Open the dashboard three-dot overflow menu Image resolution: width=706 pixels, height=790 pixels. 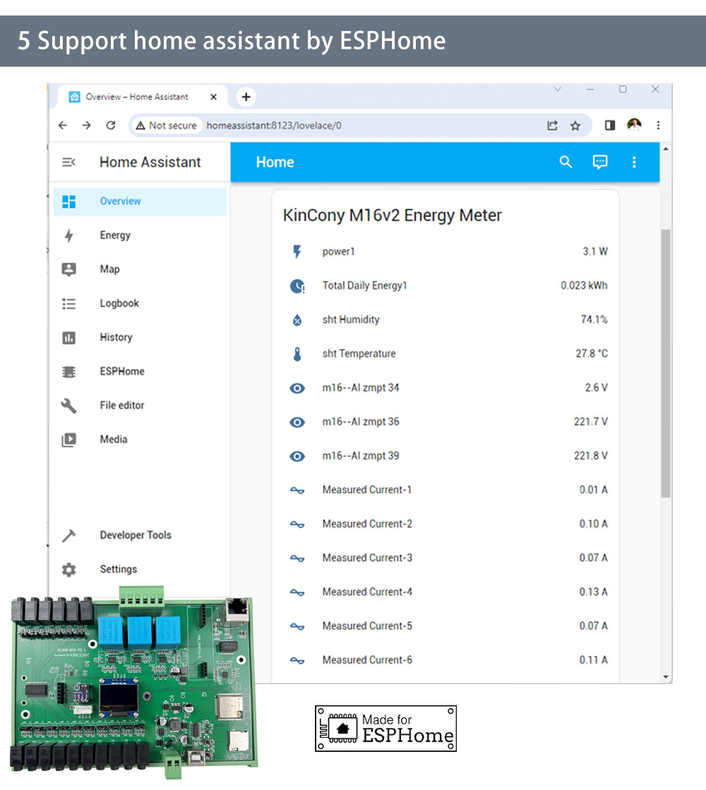634,162
